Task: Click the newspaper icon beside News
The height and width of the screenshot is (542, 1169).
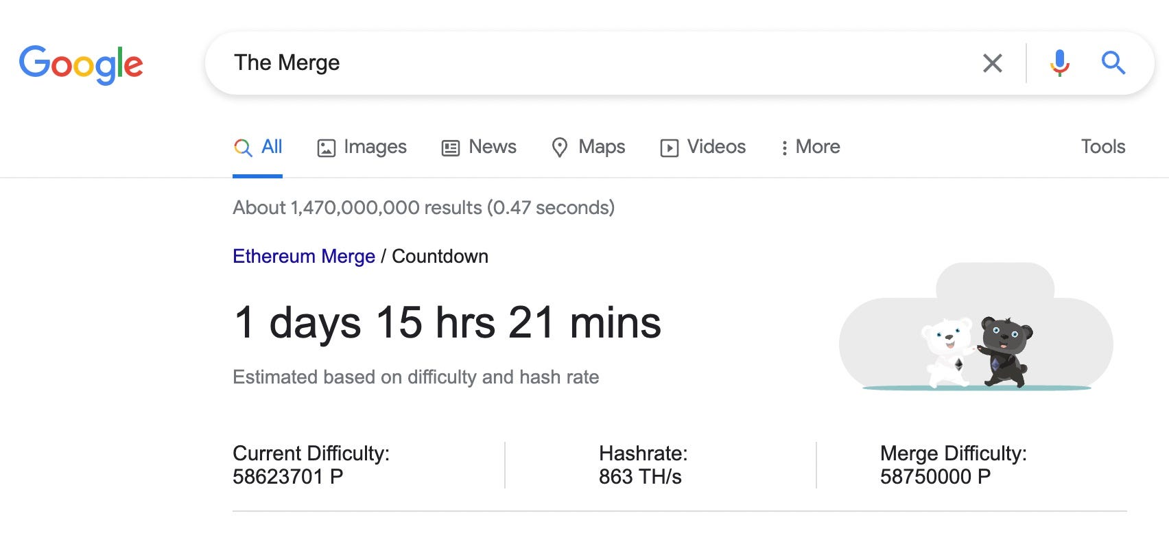Action: click(x=449, y=147)
